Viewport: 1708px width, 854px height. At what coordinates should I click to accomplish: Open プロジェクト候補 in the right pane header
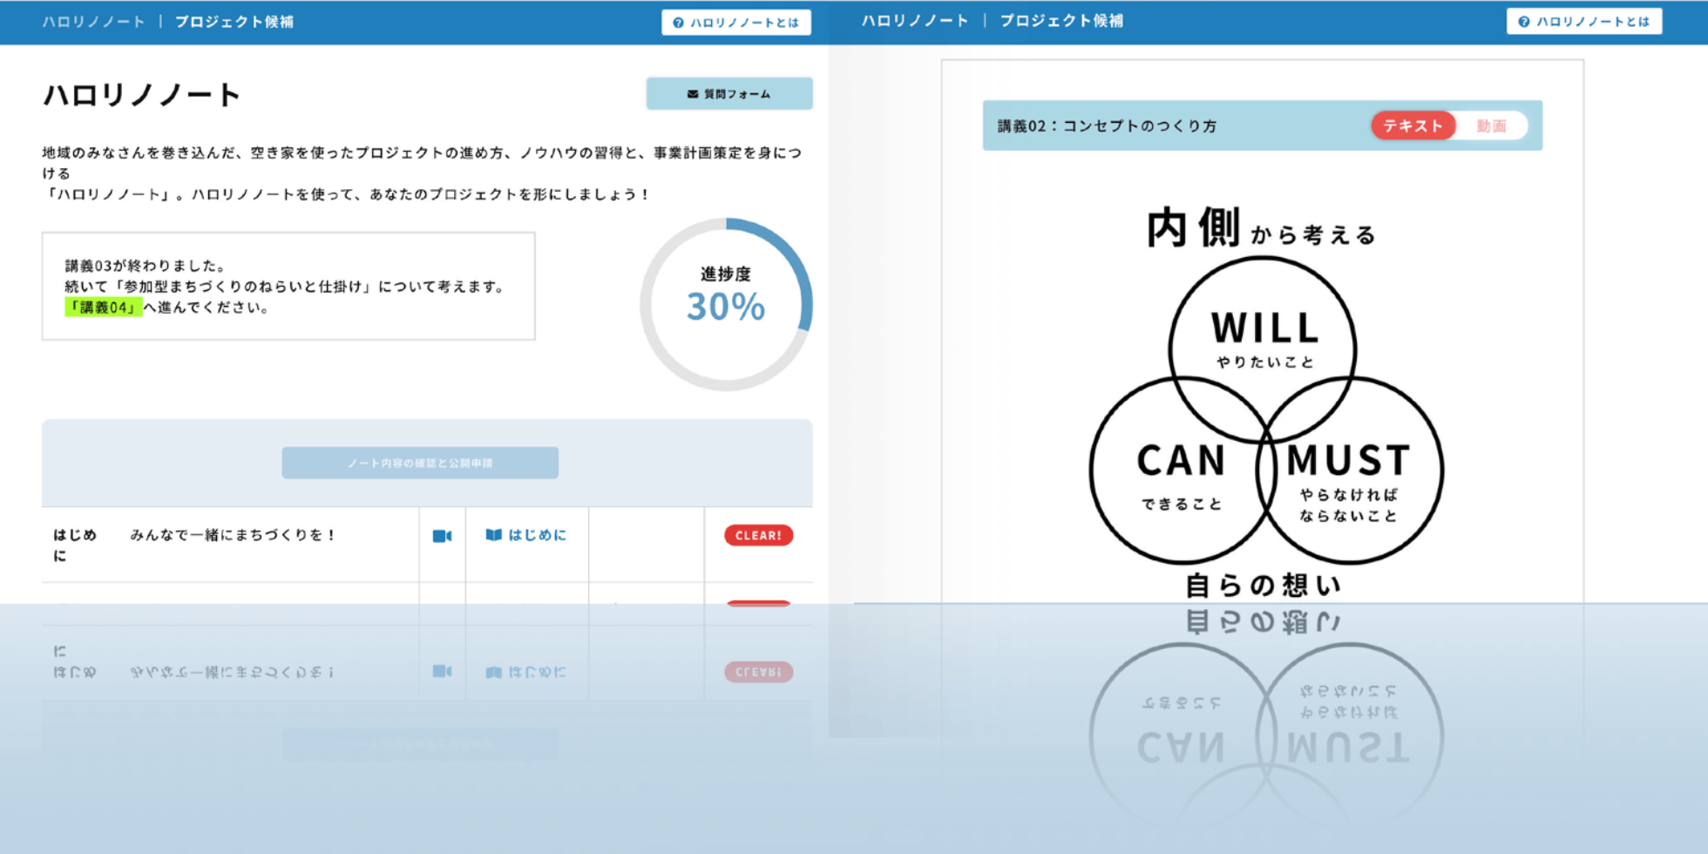pyautogui.click(x=1061, y=21)
